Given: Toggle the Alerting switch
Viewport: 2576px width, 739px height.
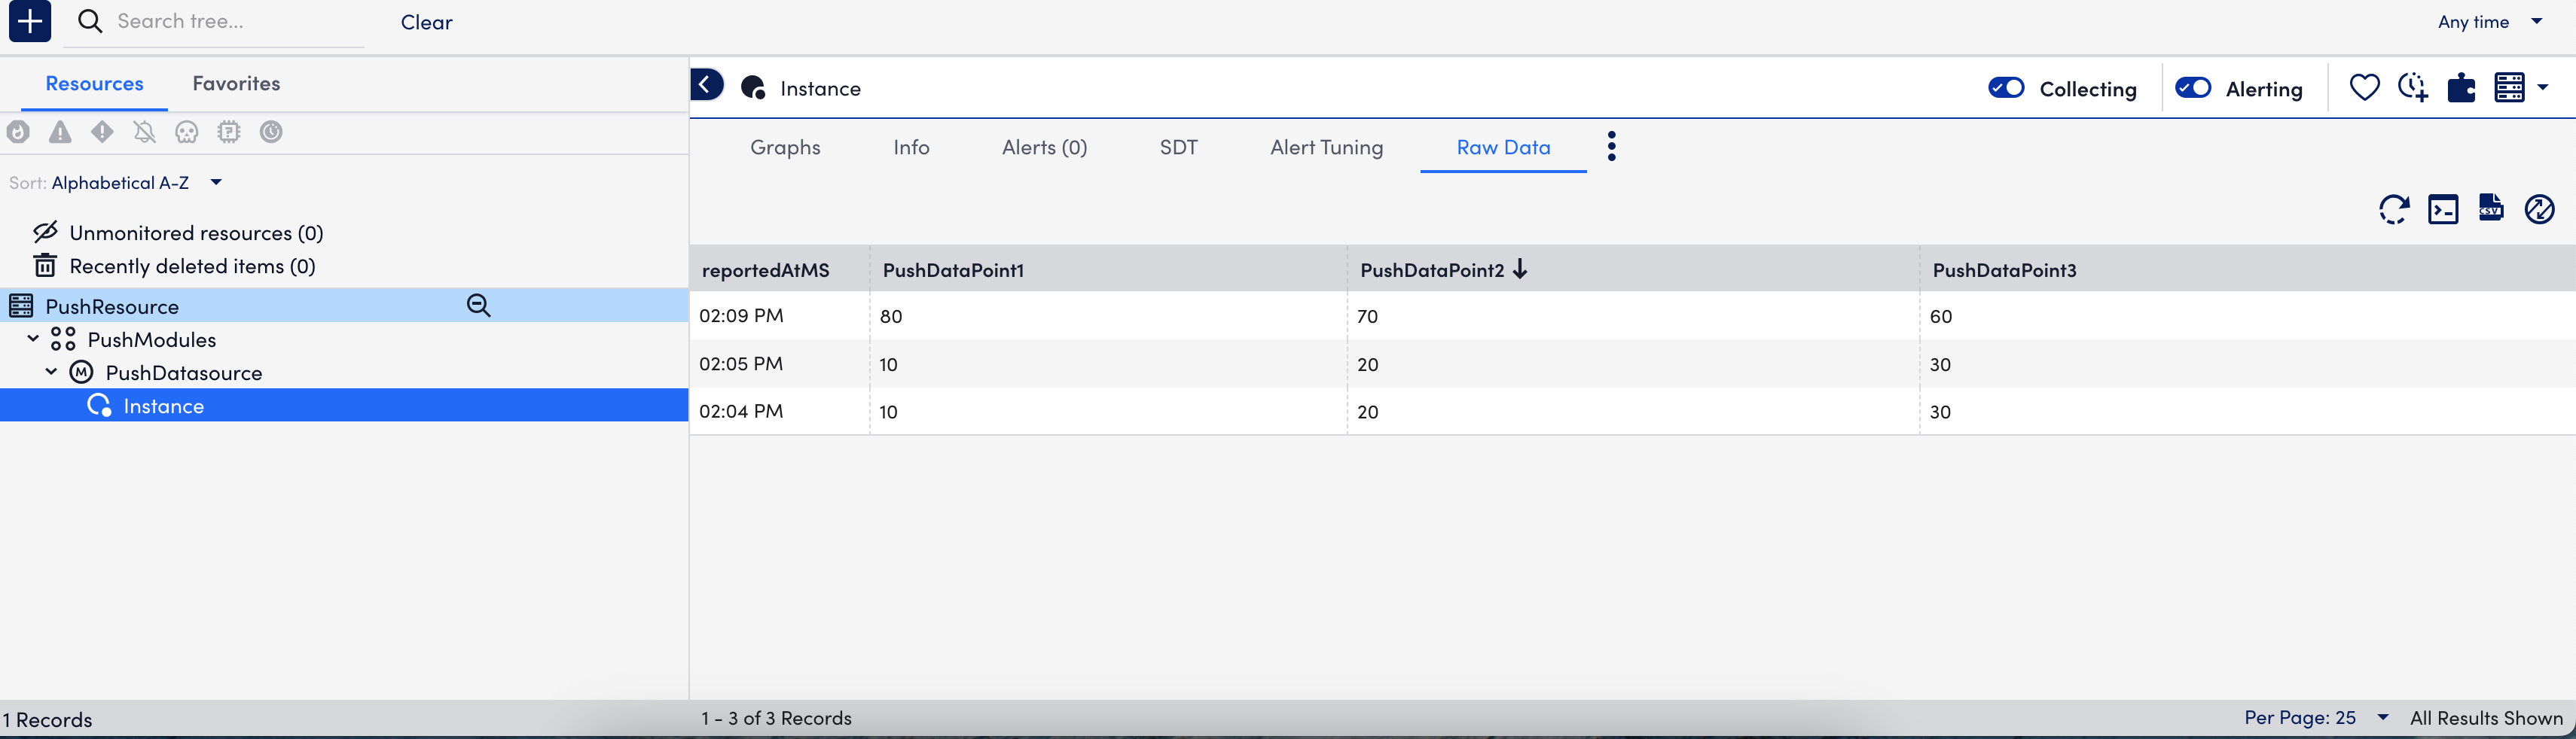Looking at the screenshot, I should 2193,88.
